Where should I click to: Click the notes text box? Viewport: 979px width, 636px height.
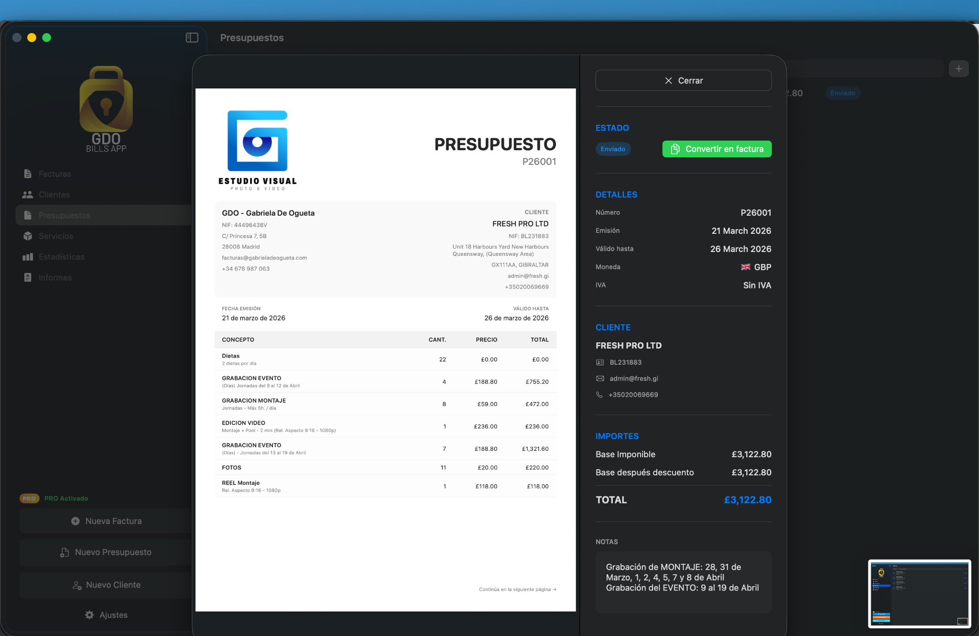point(683,582)
